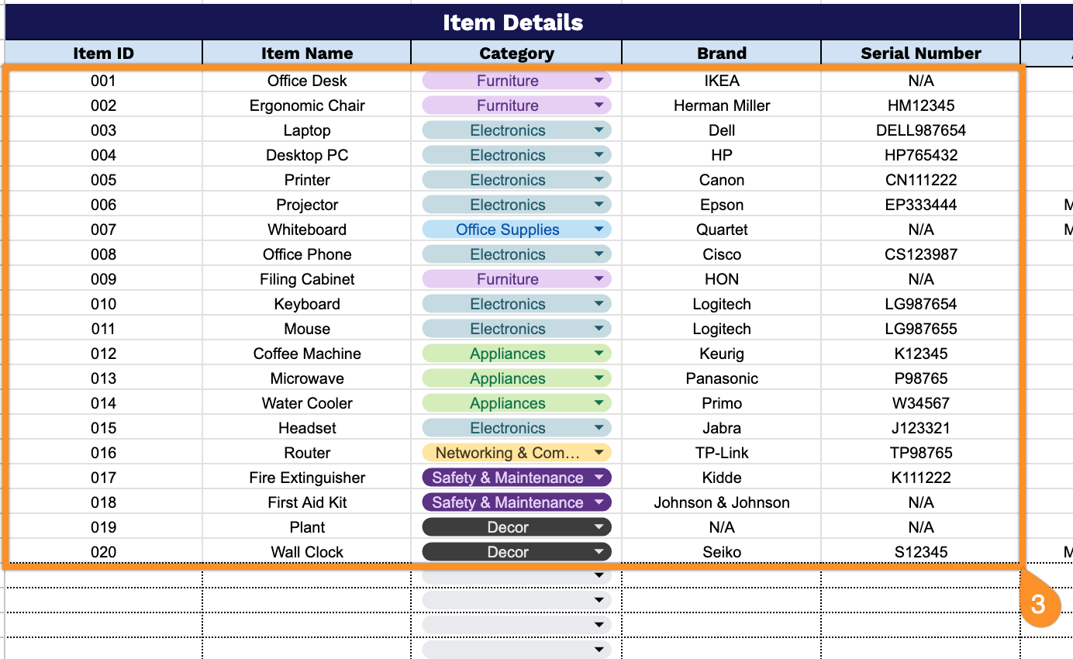Screen dimensions: 1073x659
Task: Open the Electronics dropdown on the Laptop row
Action: pyautogui.click(x=600, y=130)
